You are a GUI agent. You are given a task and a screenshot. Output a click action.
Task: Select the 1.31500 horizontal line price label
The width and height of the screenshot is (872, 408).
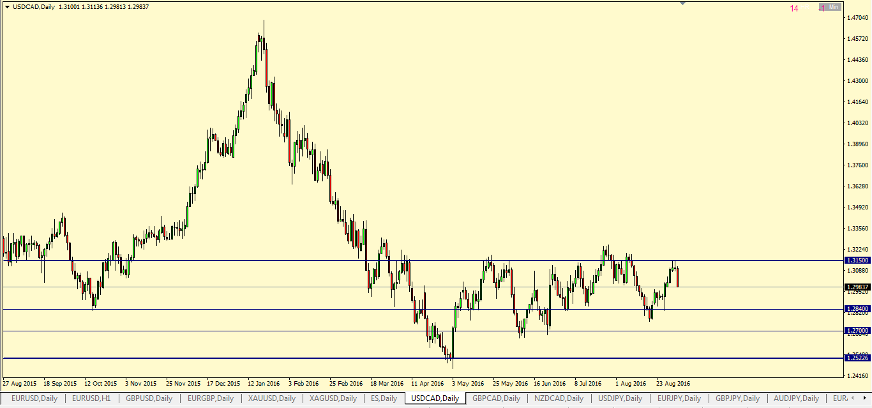(857, 261)
